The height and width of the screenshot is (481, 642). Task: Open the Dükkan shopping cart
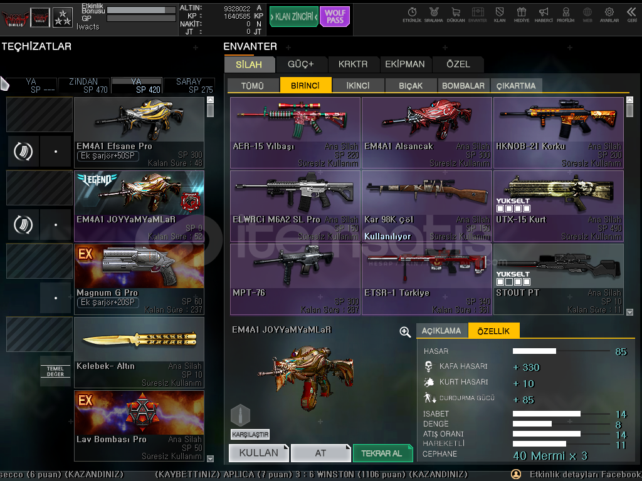pyautogui.click(x=455, y=13)
